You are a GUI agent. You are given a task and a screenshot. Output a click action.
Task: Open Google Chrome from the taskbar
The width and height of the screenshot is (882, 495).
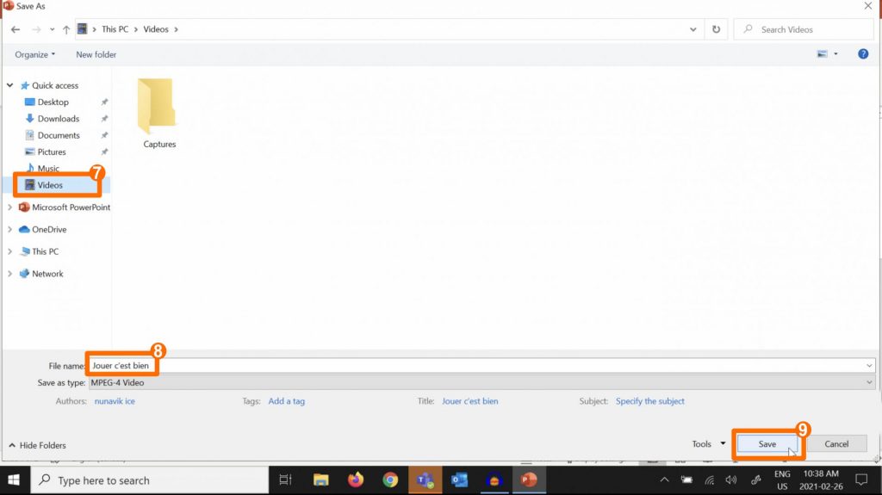point(390,480)
